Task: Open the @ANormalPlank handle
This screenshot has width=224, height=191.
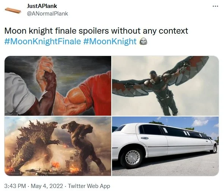Action: click(x=47, y=14)
